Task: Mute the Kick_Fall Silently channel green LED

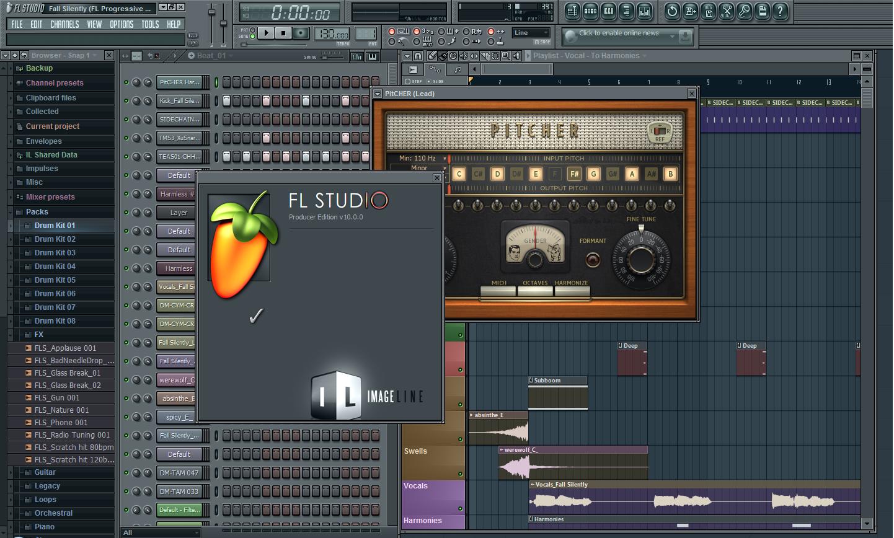Action: pyautogui.click(x=126, y=100)
